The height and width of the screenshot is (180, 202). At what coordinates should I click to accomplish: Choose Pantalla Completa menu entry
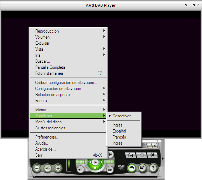[68, 67]
